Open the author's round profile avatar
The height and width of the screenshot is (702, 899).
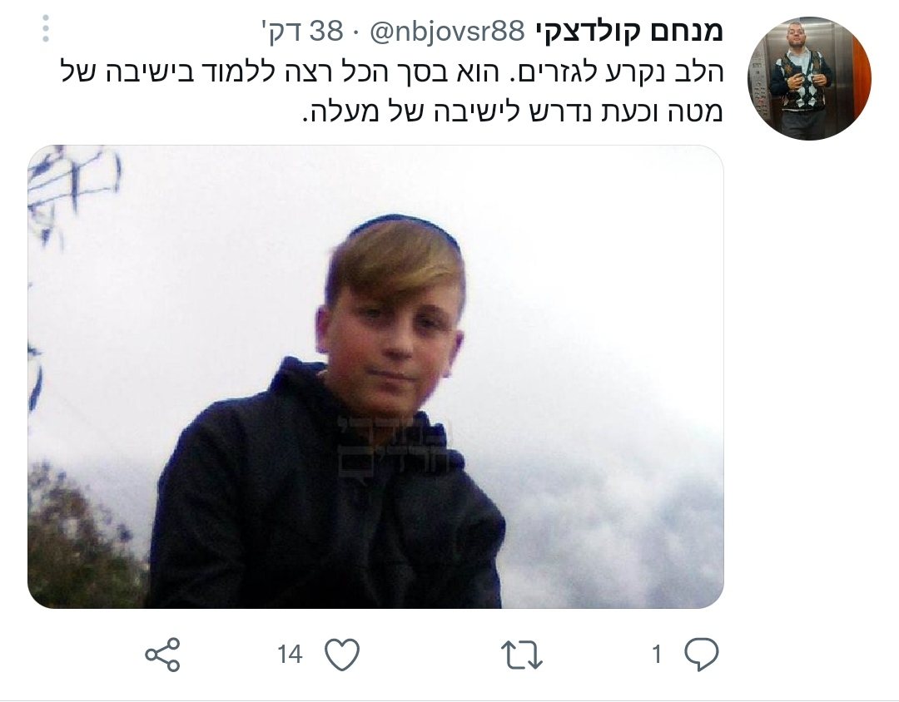[809, 78]
